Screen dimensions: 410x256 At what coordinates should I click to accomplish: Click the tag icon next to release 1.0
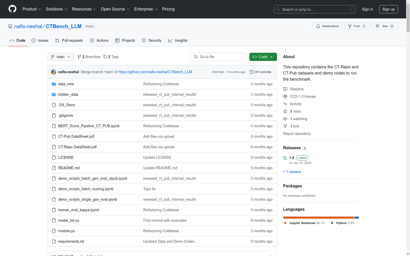(285, 158)
